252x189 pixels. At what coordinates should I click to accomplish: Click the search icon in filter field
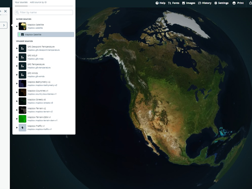(x=17, y=12)
